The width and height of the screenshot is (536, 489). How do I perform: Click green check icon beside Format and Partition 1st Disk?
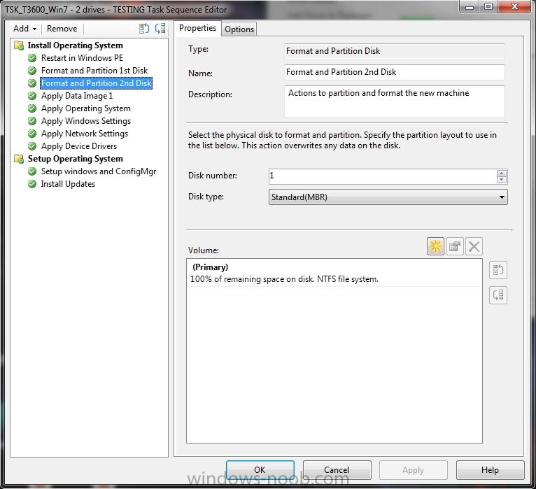[32, 71]
